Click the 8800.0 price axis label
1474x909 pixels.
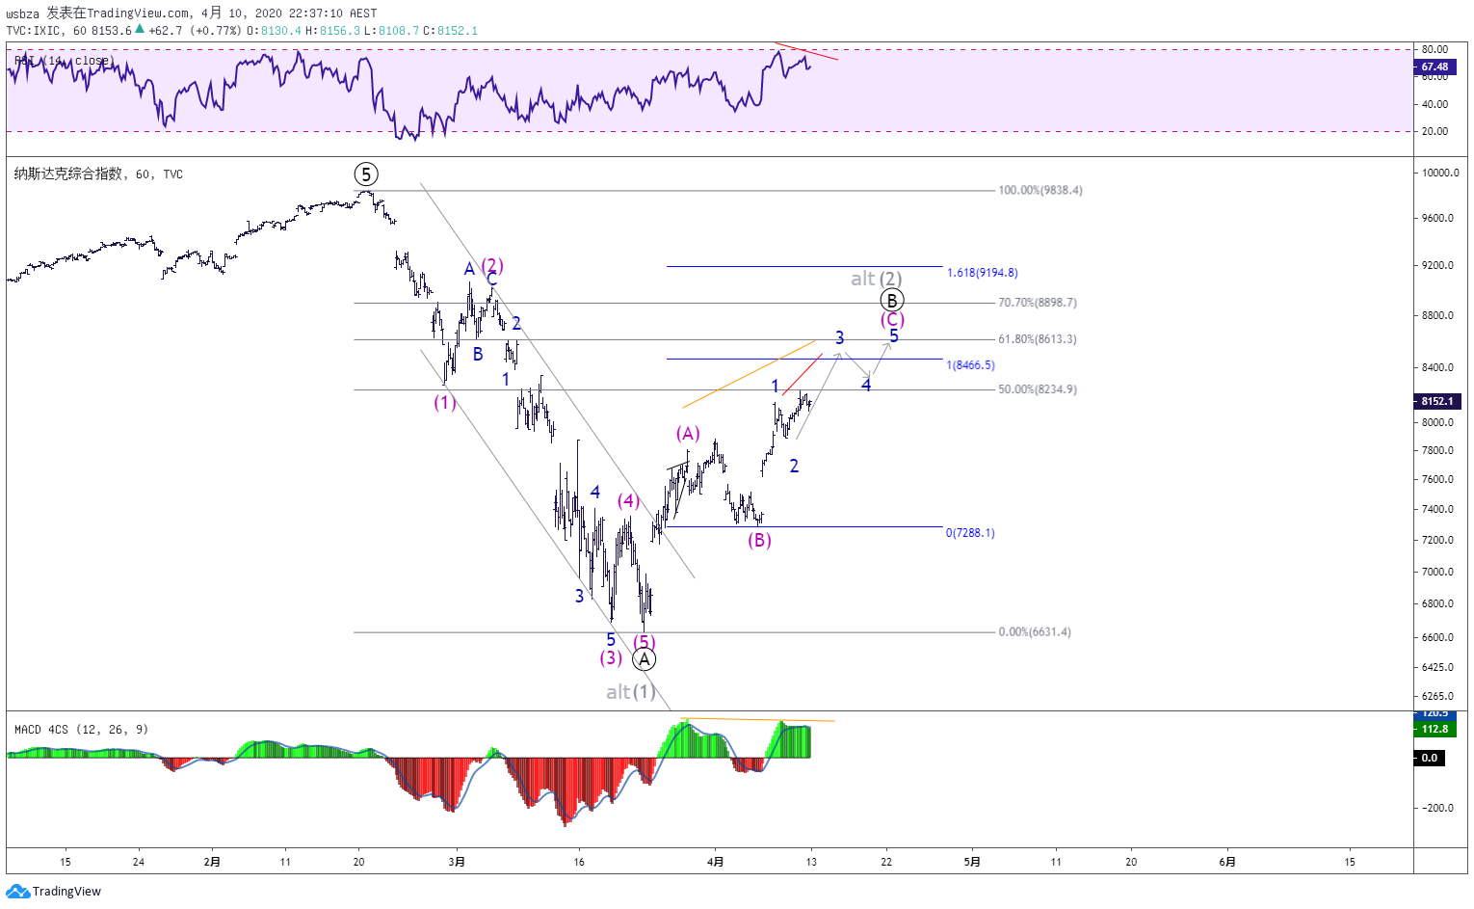tap(1437, 316)
